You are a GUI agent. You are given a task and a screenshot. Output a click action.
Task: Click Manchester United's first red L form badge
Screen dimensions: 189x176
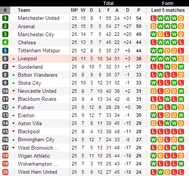tap(154, 18)
